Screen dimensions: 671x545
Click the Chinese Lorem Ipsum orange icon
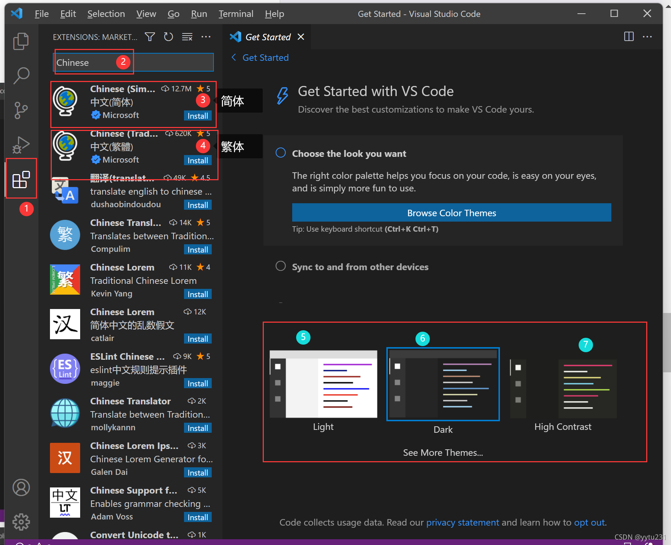[x=65, y=458]
